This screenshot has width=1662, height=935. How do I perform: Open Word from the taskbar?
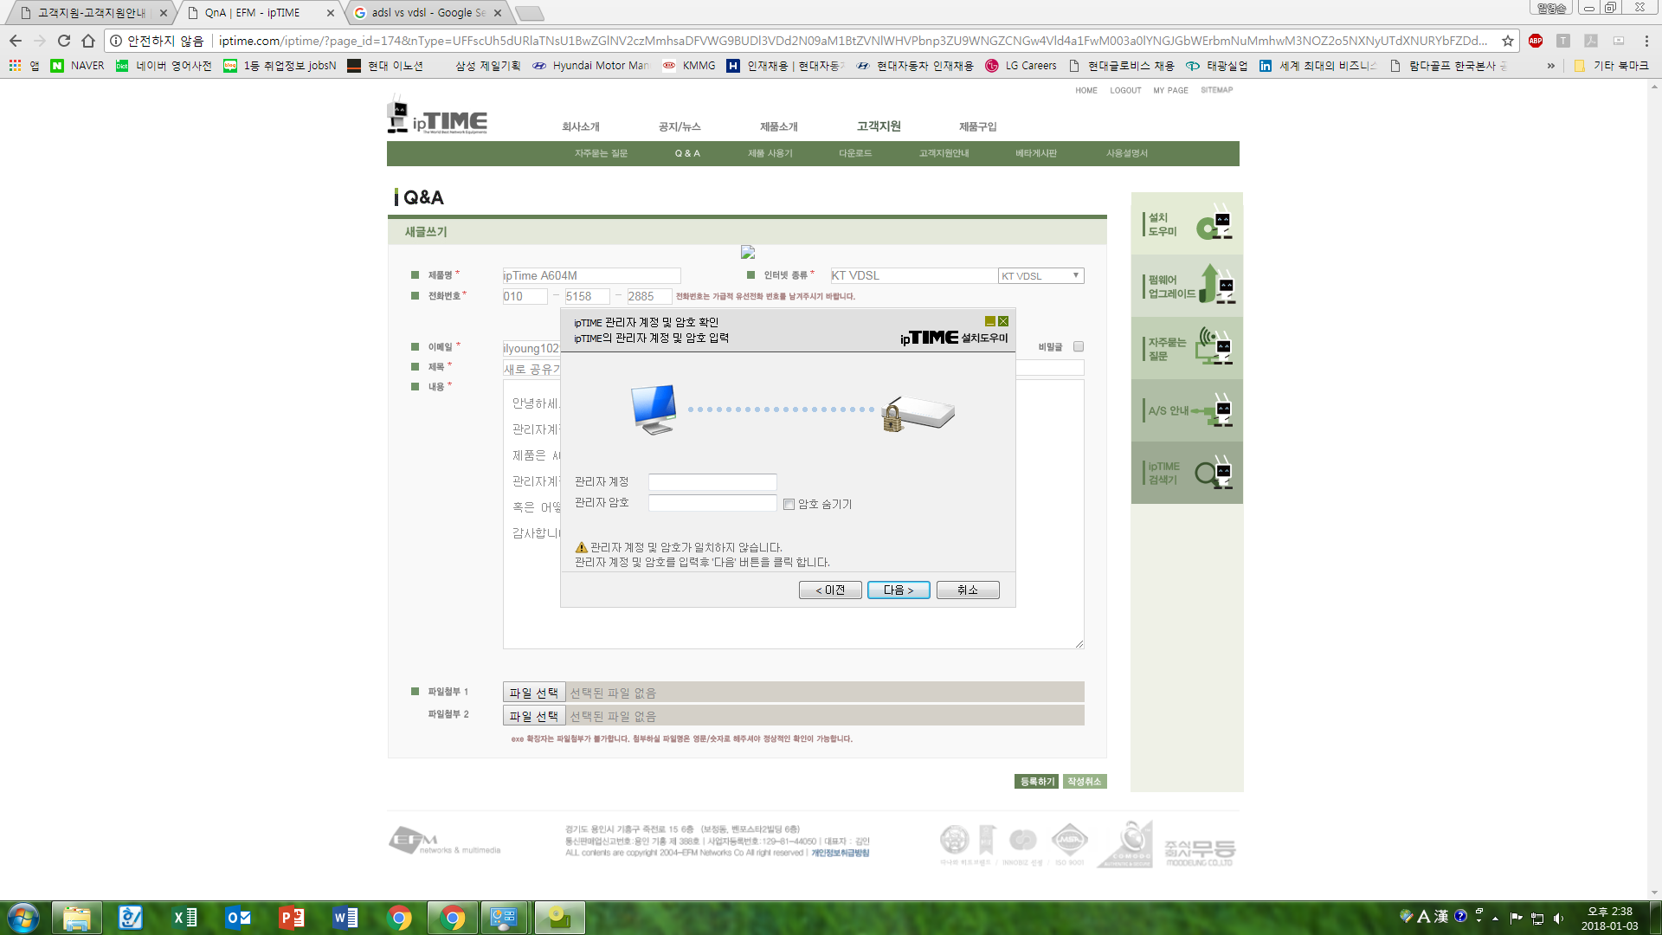(345, 918)
